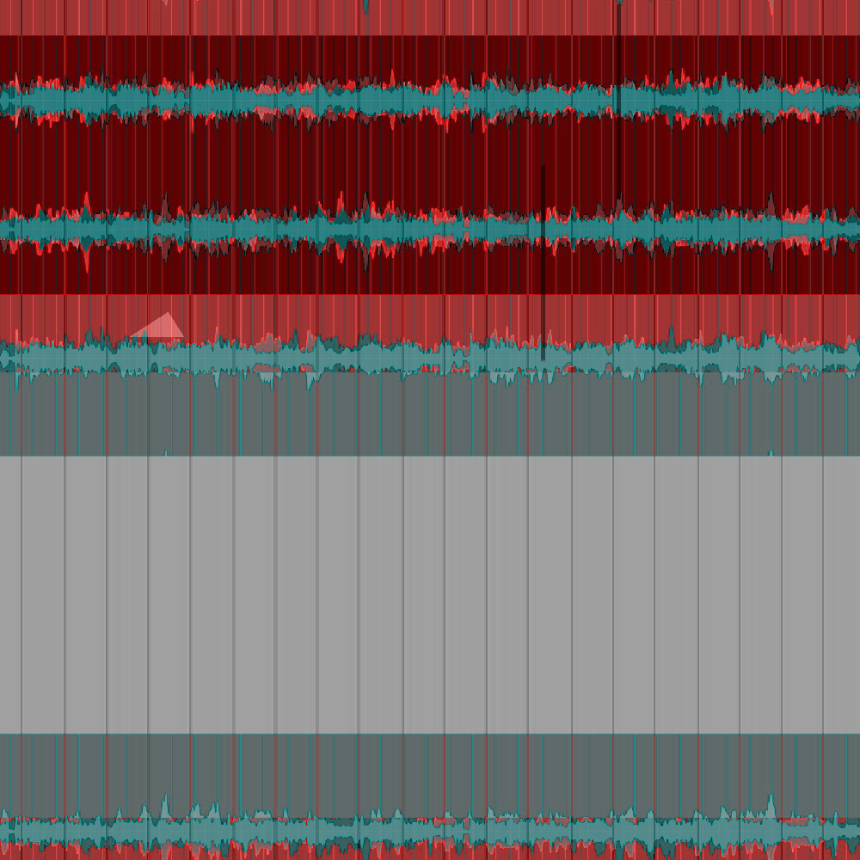This screenshot has height=860, width=860.
Task: Select the topmost teal waveform
Action: [430, 100]
